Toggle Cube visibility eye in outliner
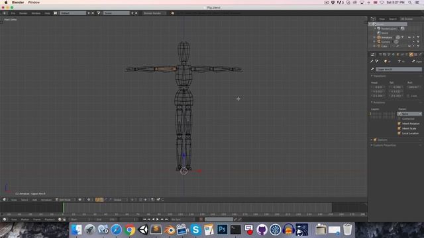This screenshot has height=238, width=424. (409, 46)
